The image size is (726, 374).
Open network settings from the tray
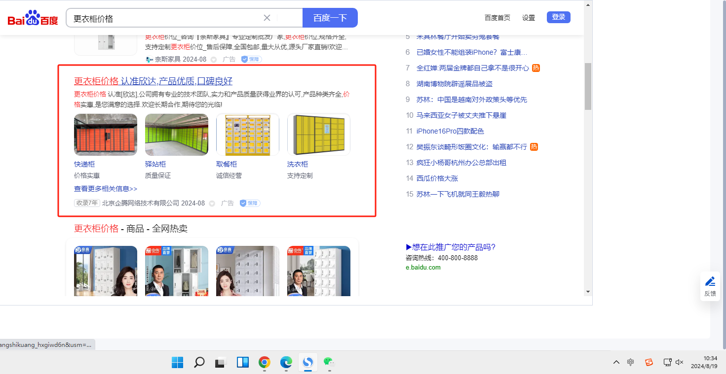coord(667,362)
